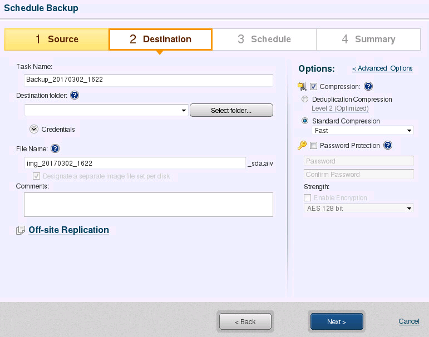Viewport: 429px width, 337px height.
Task: Click the Password Protection help icon
Action: [388, 145]
